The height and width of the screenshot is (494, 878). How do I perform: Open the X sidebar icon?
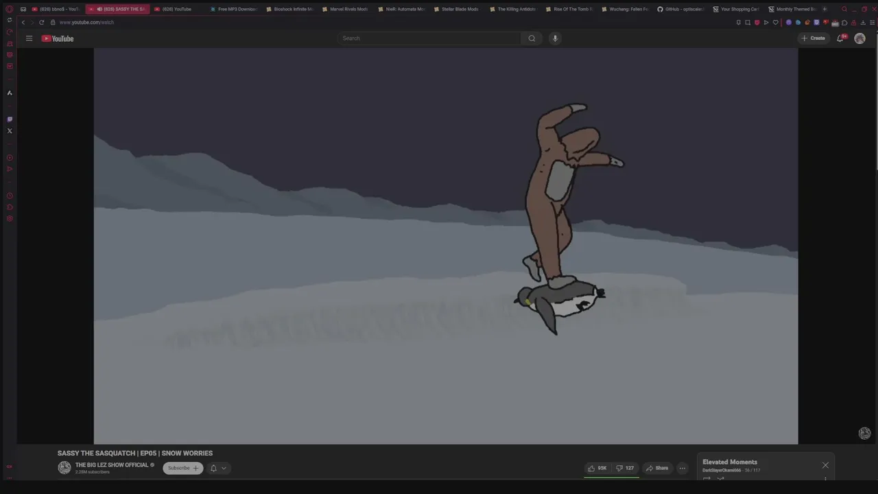(x=10, y=131)
